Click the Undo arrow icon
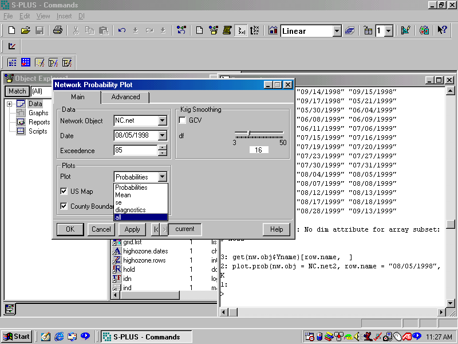Screen dimensions: 458x344 [x=121, y=30]
